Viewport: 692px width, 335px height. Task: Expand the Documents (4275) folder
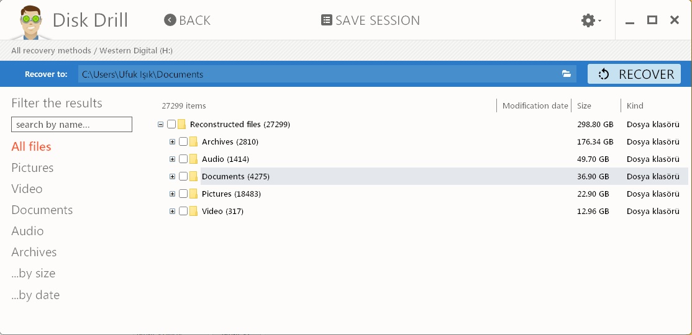pyautogui.click(x=172, y=176)
